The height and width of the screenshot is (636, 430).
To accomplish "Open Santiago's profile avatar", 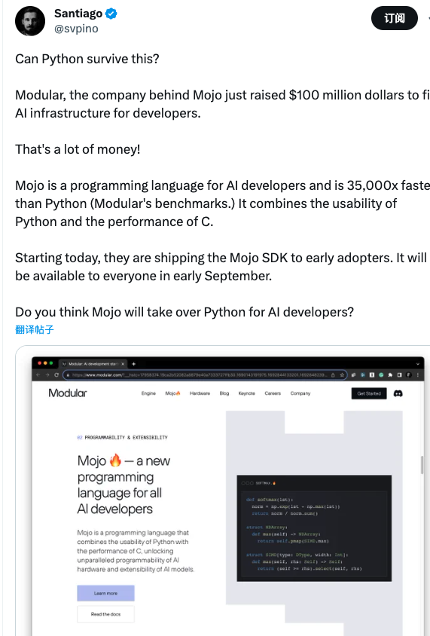I will (x=30, y=20).
